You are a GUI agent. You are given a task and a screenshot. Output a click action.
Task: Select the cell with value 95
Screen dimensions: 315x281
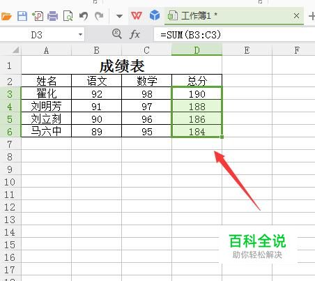point(146,131)
